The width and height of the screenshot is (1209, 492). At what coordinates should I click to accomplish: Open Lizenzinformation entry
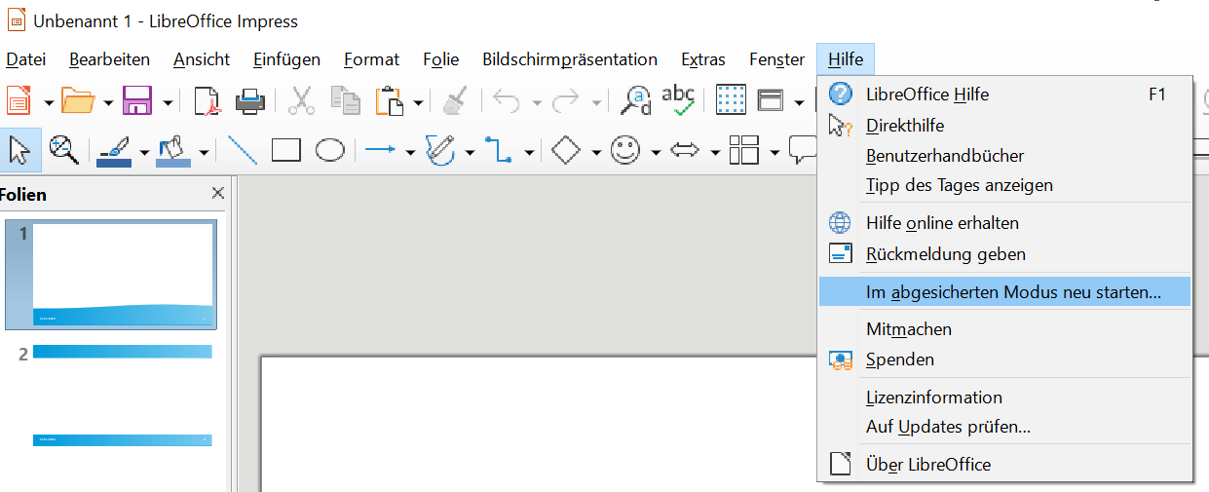click(1004, 397)
